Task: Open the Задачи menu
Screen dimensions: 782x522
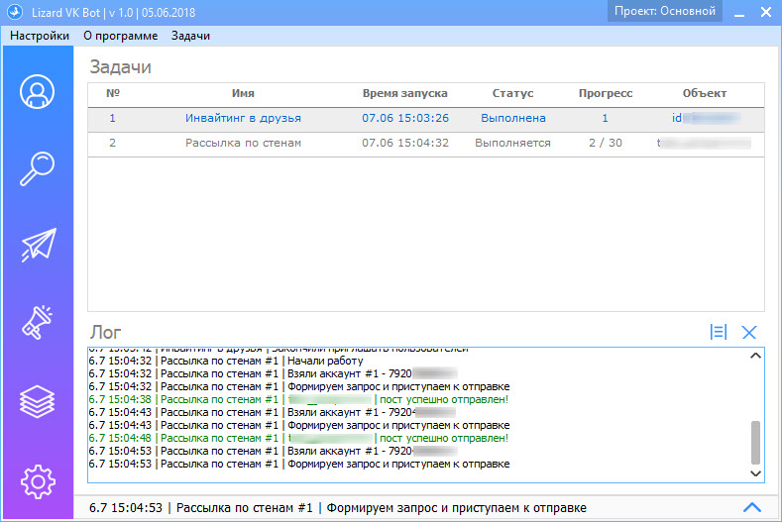Action: 190,36
